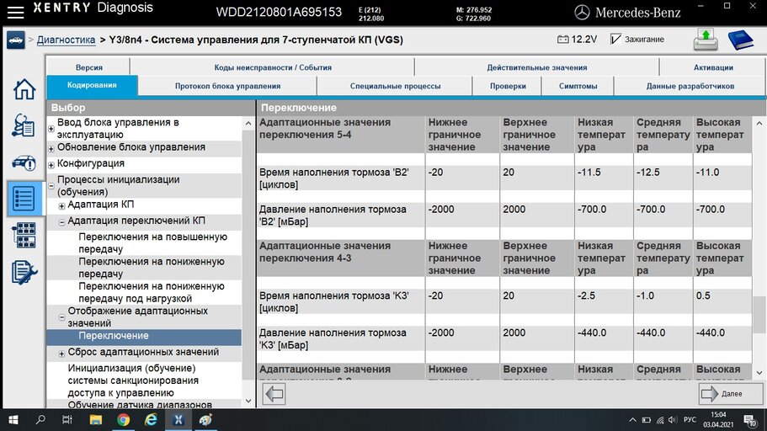
Task: Open the home icon in the sidebar
Action: [24, 89]
